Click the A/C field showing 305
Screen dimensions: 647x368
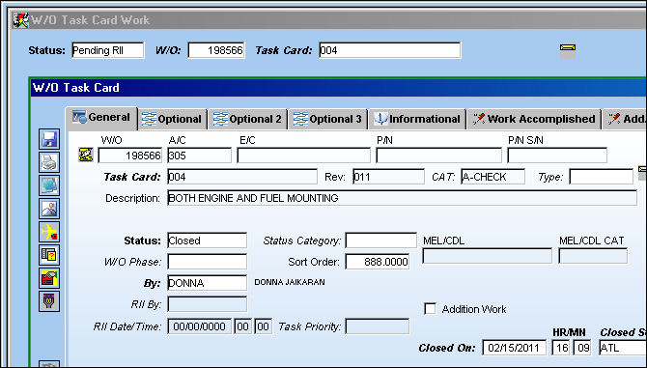point(199,156)
